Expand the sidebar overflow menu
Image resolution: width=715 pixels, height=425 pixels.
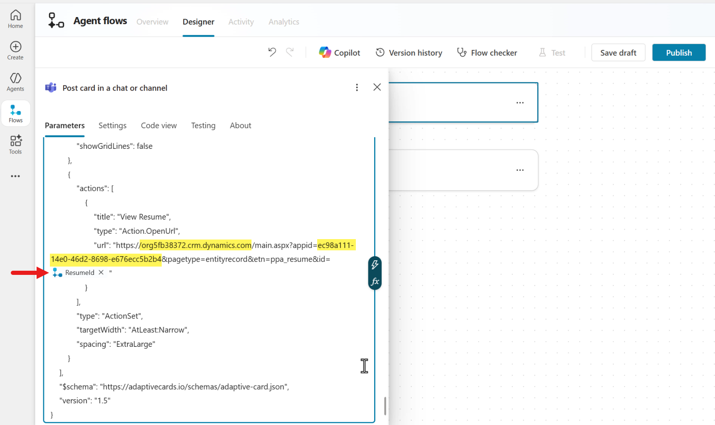[x=15, y=176]
